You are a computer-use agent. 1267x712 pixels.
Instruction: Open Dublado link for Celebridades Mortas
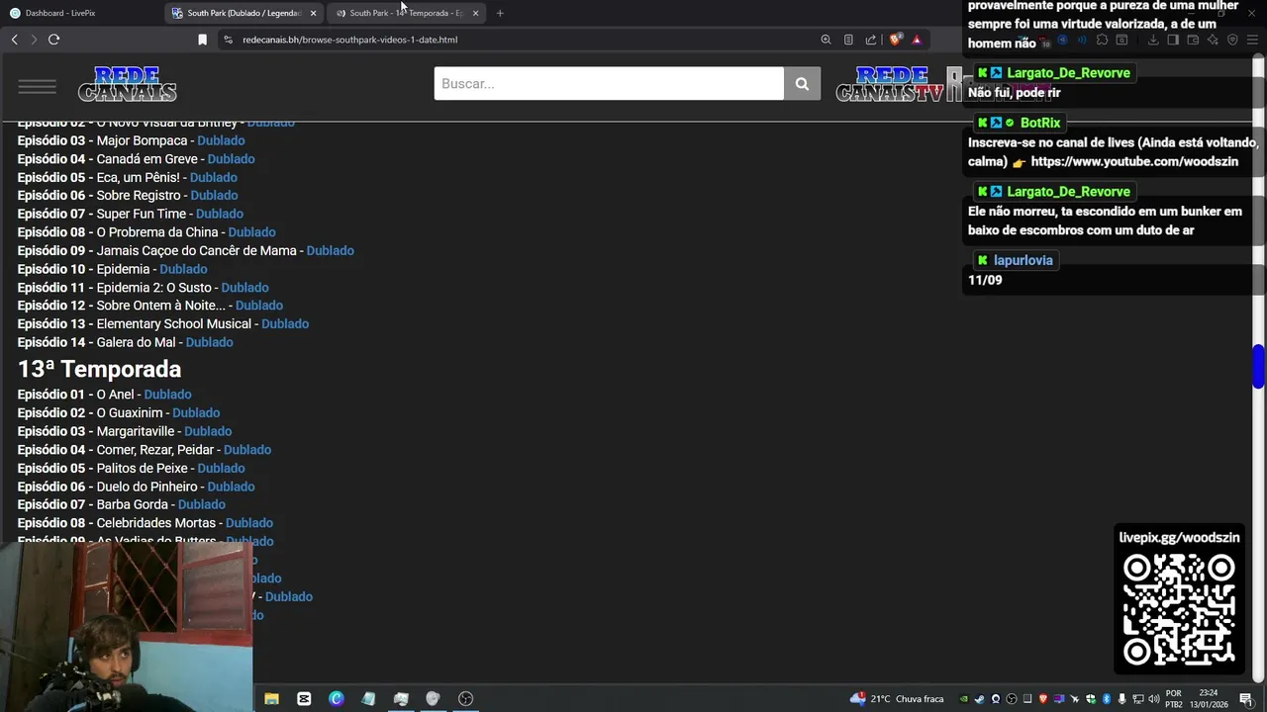248,523
